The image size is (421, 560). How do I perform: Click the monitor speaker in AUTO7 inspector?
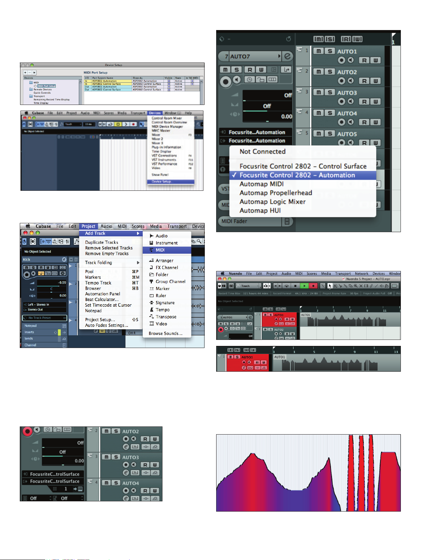pyautogui.click(x=237, y=80)
